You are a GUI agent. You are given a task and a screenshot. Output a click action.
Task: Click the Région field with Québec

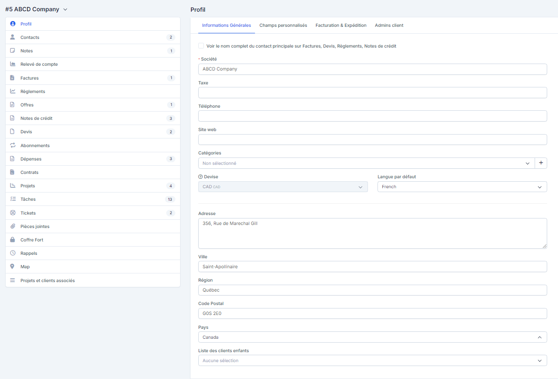point(373,290)
